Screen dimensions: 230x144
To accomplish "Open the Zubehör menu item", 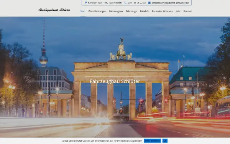I will (x=145, y=11).
